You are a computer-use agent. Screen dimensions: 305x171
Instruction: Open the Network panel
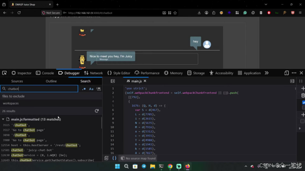[93, 73]
